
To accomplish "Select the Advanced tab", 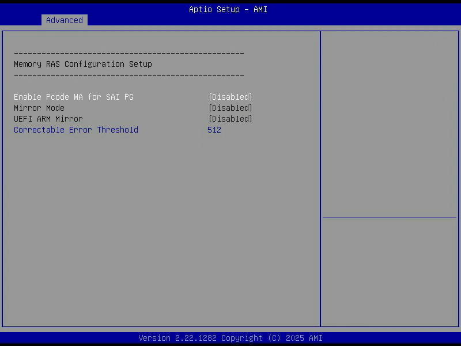I will (65, 20).
